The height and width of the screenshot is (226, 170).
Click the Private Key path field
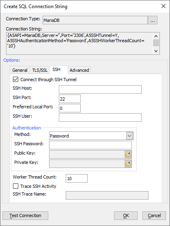87,164
